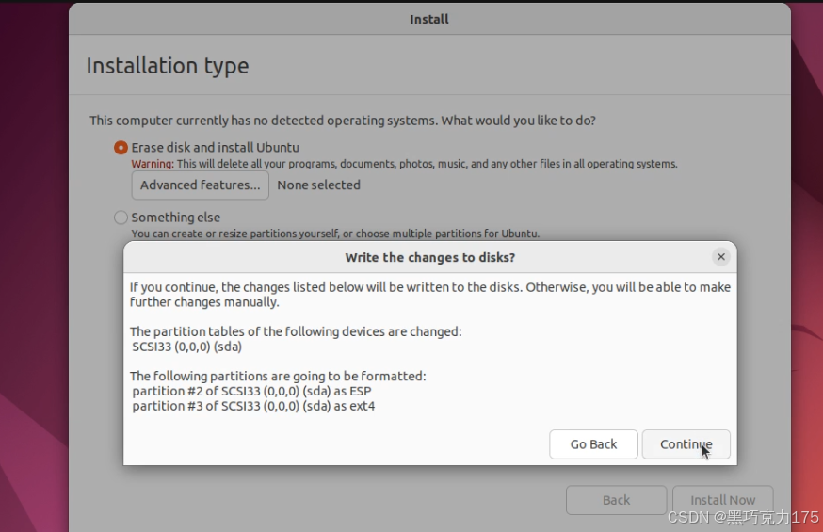Click the Install window title bar
Image resolution: width=823 pixels, height=532 pixels.
pos(429,20)
